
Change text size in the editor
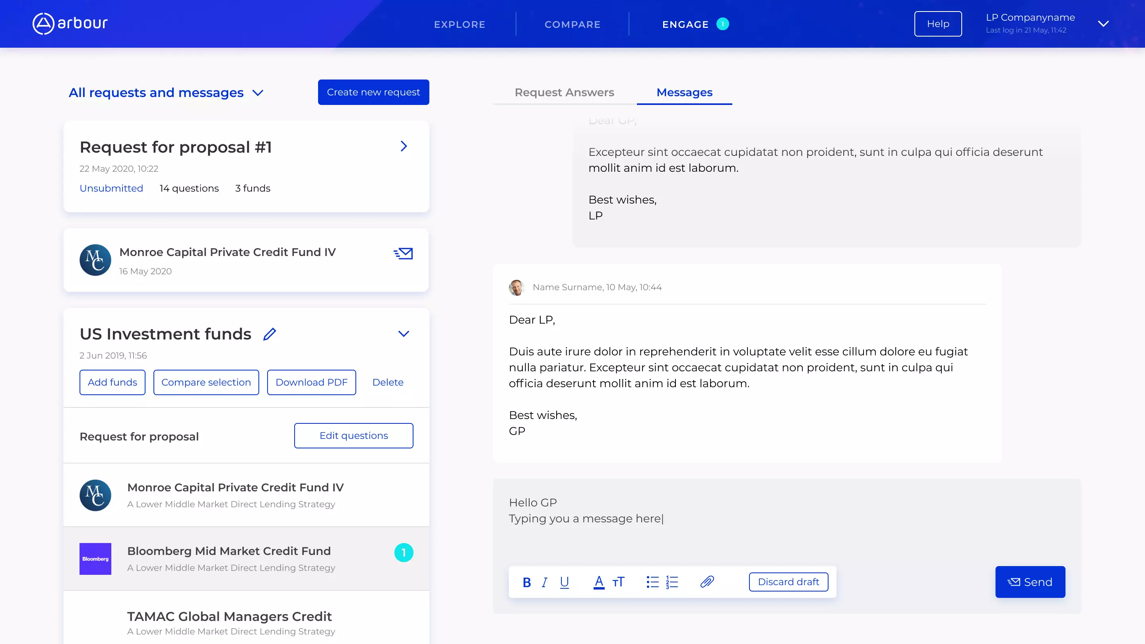618,582
